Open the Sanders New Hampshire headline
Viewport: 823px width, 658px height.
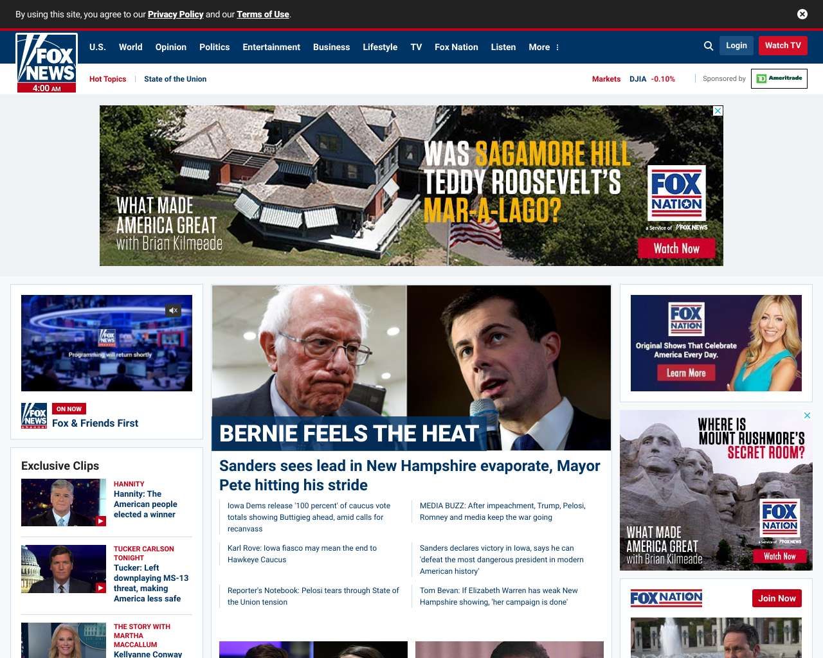[x=410, y=476]
